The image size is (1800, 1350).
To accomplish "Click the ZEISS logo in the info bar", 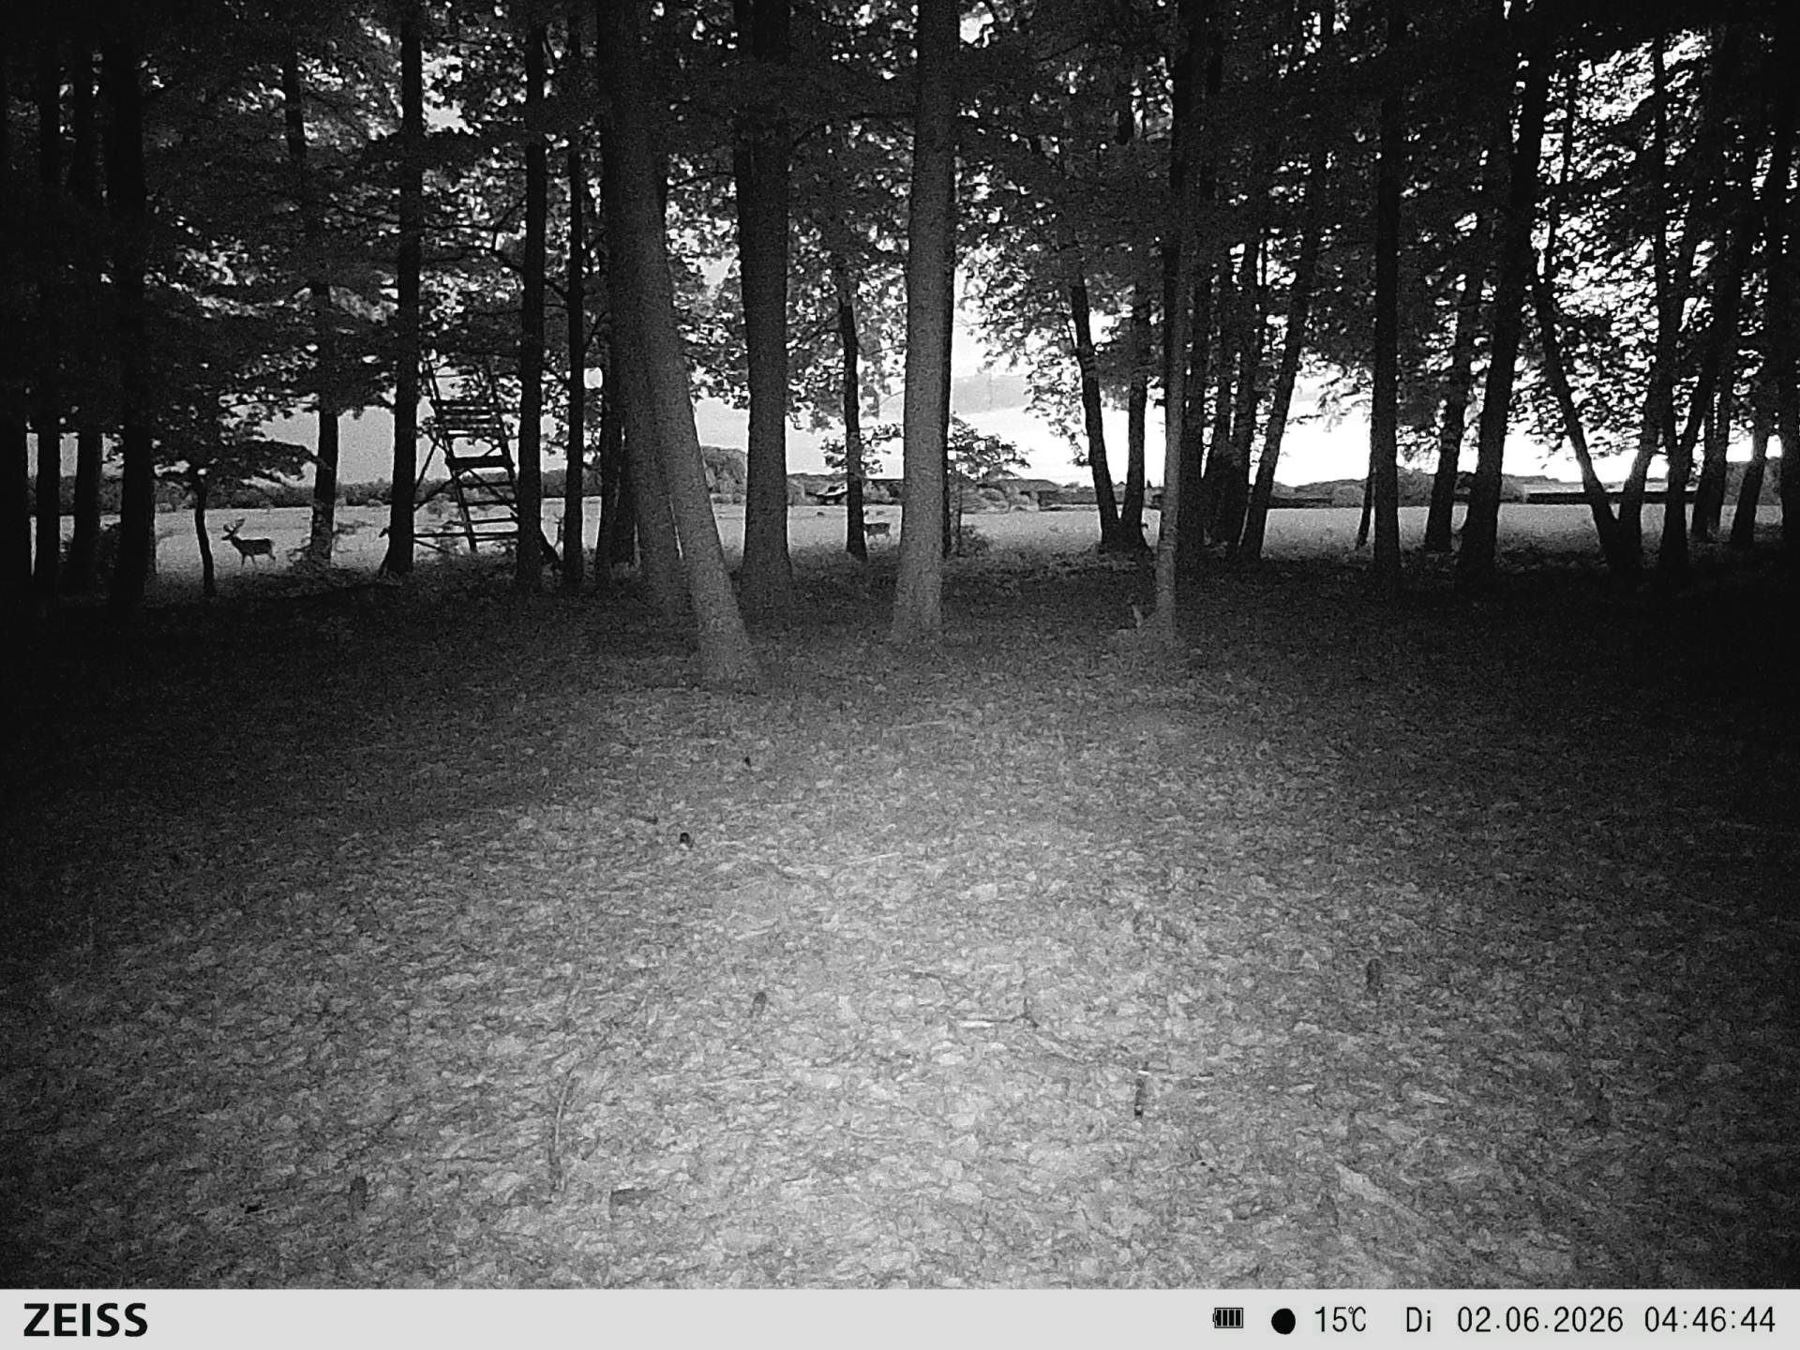I will [x=85, y=1320].
